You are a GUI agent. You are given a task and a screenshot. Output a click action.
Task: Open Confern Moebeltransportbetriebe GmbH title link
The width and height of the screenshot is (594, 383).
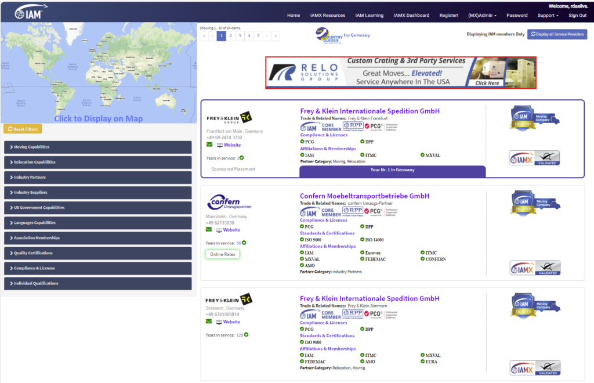coord(364,196)
